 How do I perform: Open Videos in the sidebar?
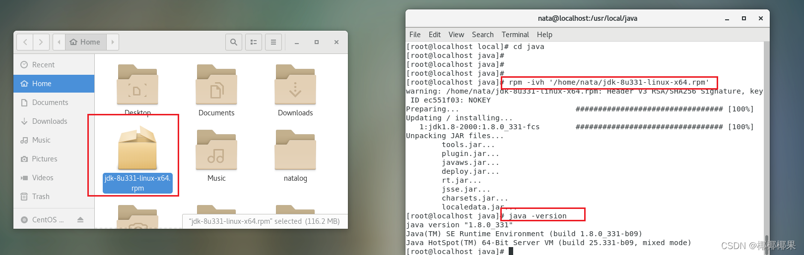coord(54,178)
